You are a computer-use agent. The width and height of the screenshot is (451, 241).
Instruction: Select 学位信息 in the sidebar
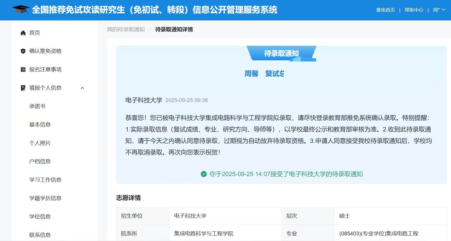[40, 217]
